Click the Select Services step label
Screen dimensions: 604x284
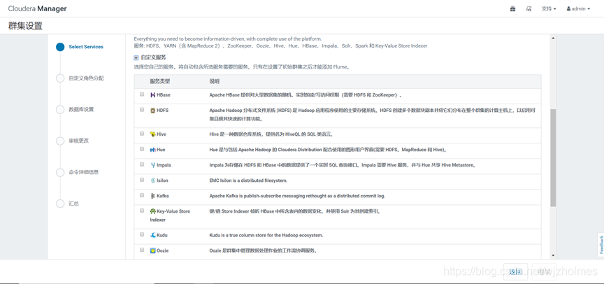[86, 47]
